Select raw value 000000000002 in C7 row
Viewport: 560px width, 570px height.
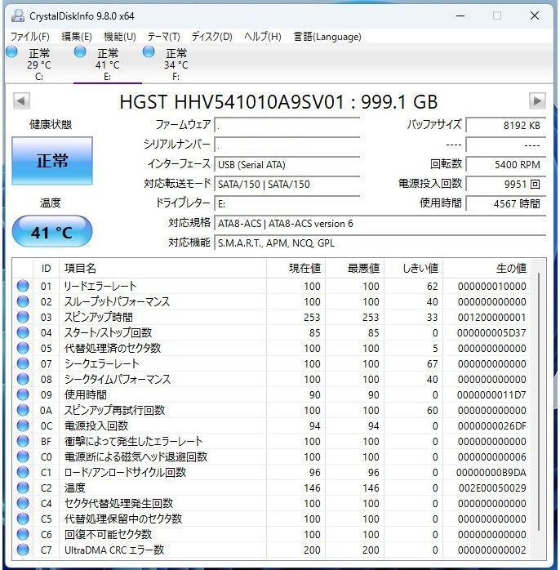[491, 550]
